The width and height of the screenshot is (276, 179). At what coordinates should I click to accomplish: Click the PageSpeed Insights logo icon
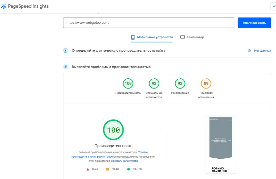tap(3, 7)
